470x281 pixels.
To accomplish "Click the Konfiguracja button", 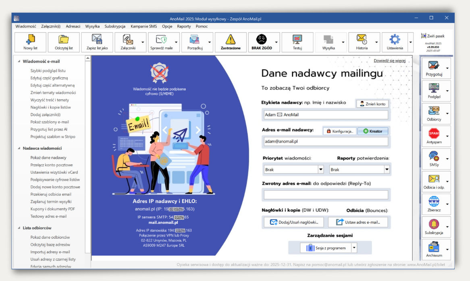I will tap(340, 131).
